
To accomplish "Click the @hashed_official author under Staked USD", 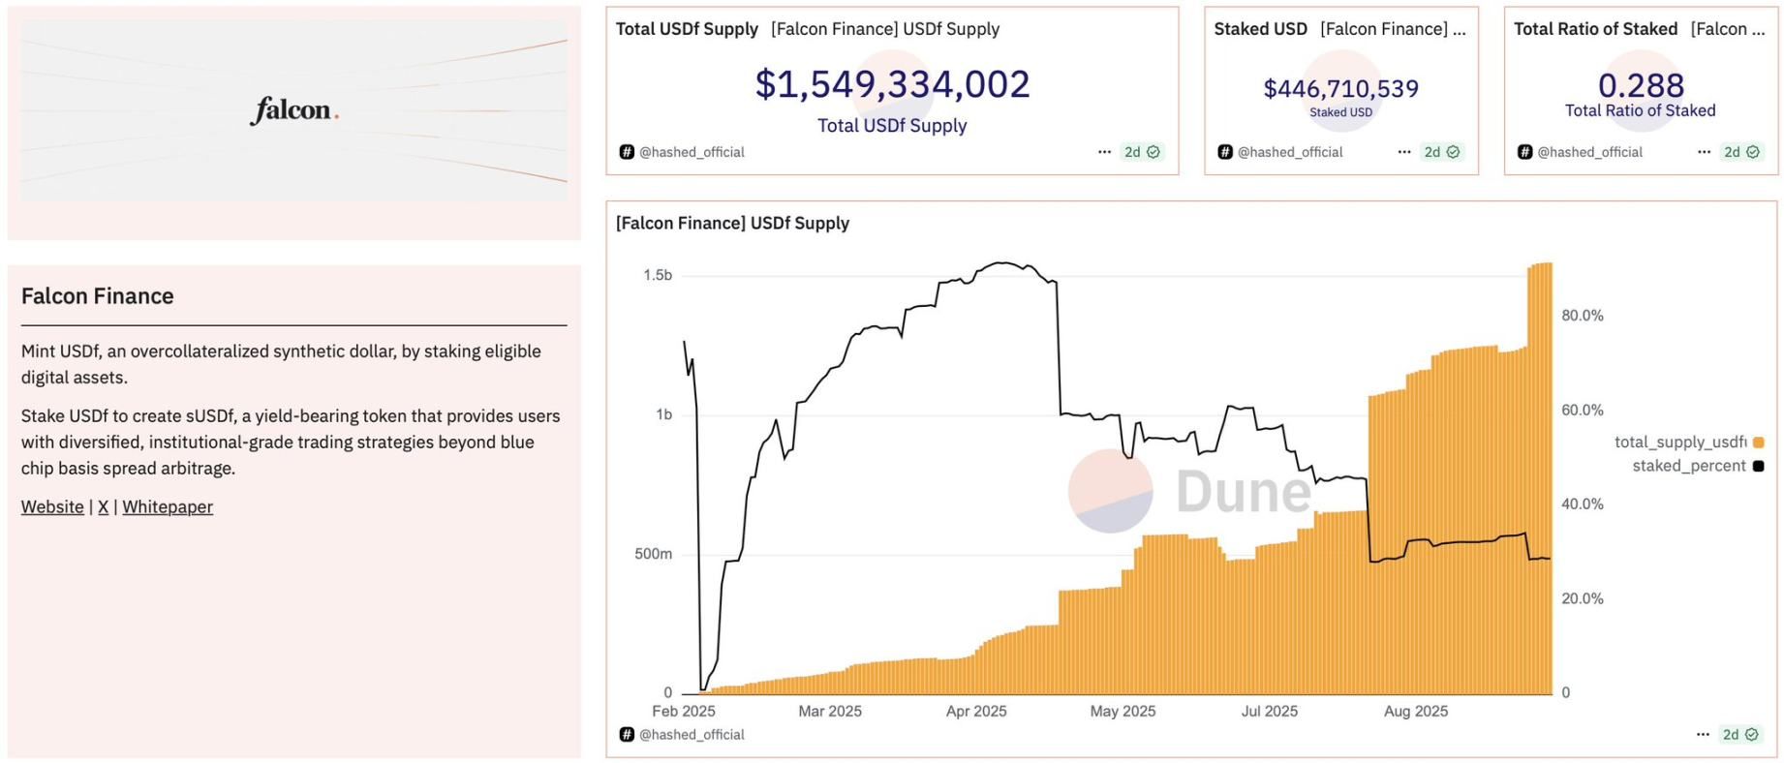I will coord(1290,152).
